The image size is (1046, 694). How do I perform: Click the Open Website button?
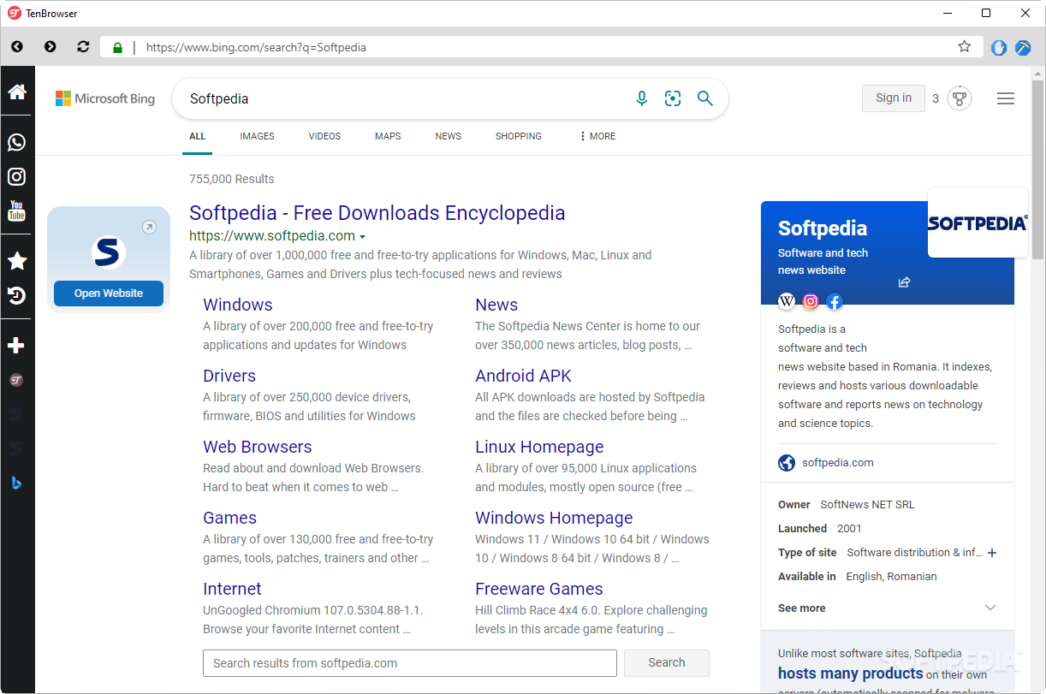click(x=109, y=294)
